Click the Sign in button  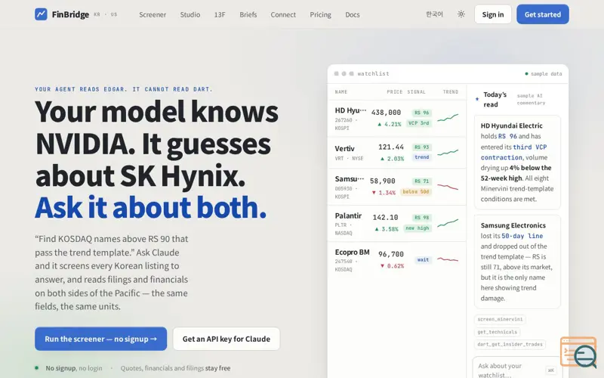pyautogui.click(x=493, y=14)
